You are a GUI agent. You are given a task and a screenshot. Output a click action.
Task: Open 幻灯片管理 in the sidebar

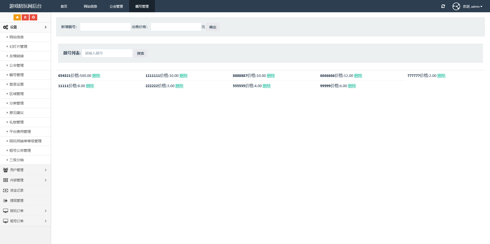26,47
